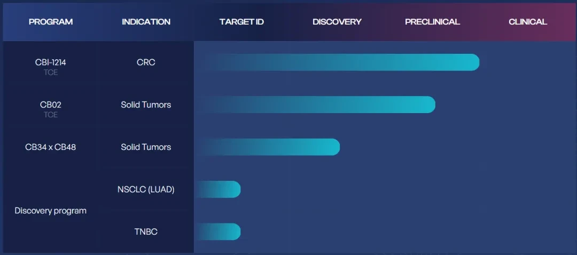
Task: Click the Discovery program label
Action: 51,211
